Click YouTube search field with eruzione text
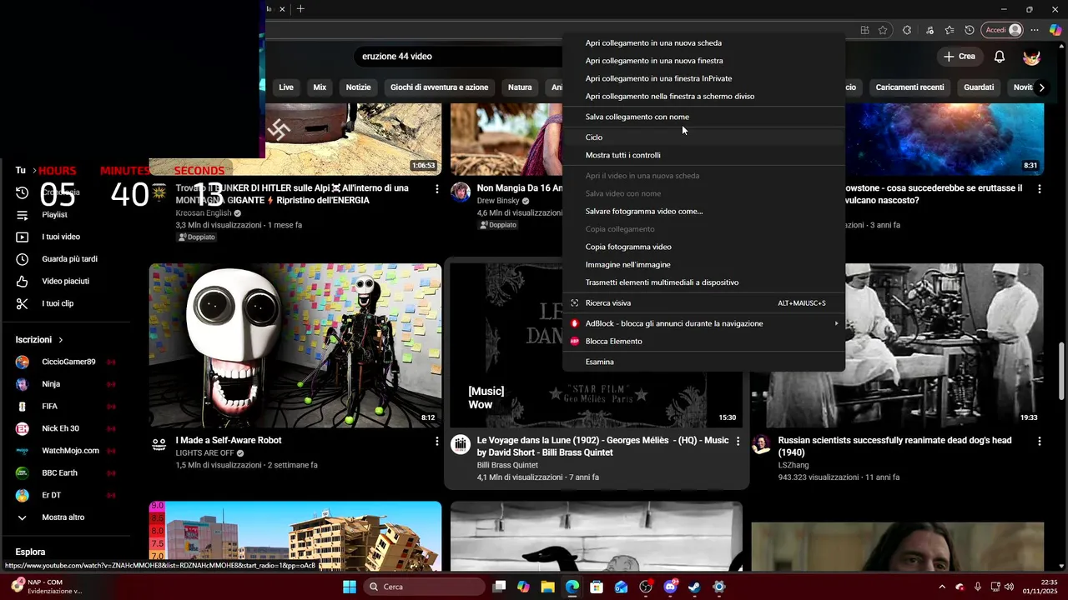 point(459,57)
